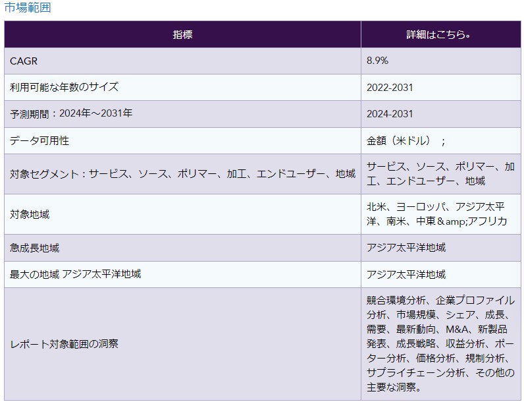The image size is (524, 404).
Task: Select the 競合環境分析 insights value cell
Action: pyautogui.click(x=440, y=344)
